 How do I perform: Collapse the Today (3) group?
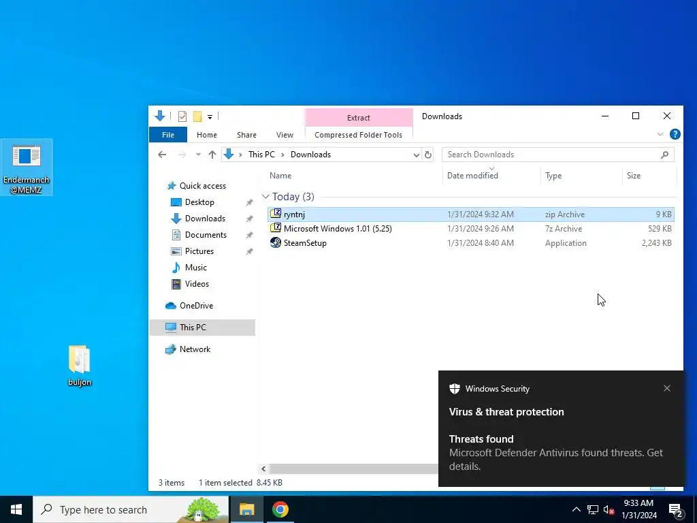tap(265, 197)
